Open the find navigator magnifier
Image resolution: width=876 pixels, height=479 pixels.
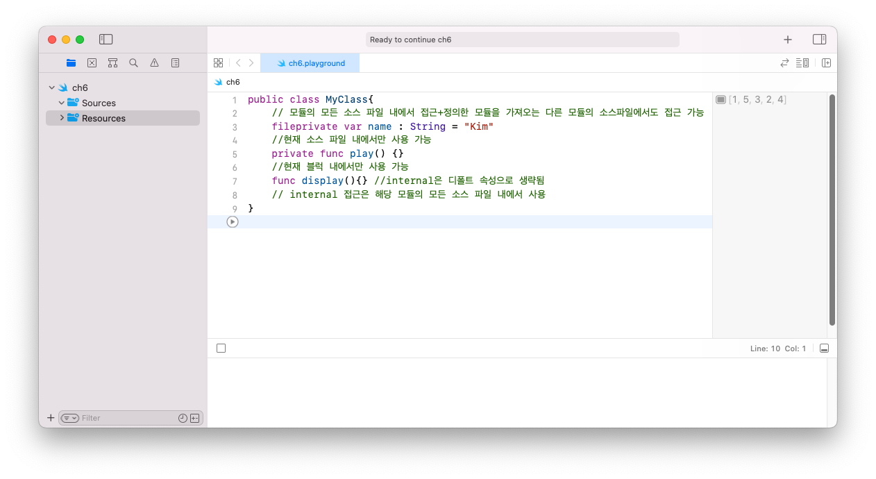tap(133, 62)
